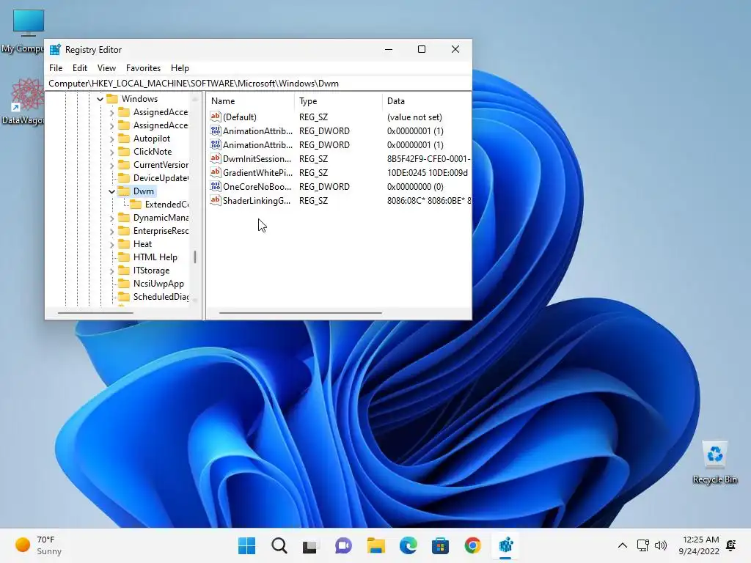Open the Windows Start menu
751x563 pixels.
(x=246, y=545)
